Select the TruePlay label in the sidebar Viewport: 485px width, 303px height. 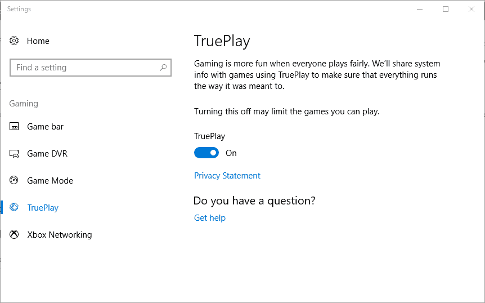tap(43, 208)
